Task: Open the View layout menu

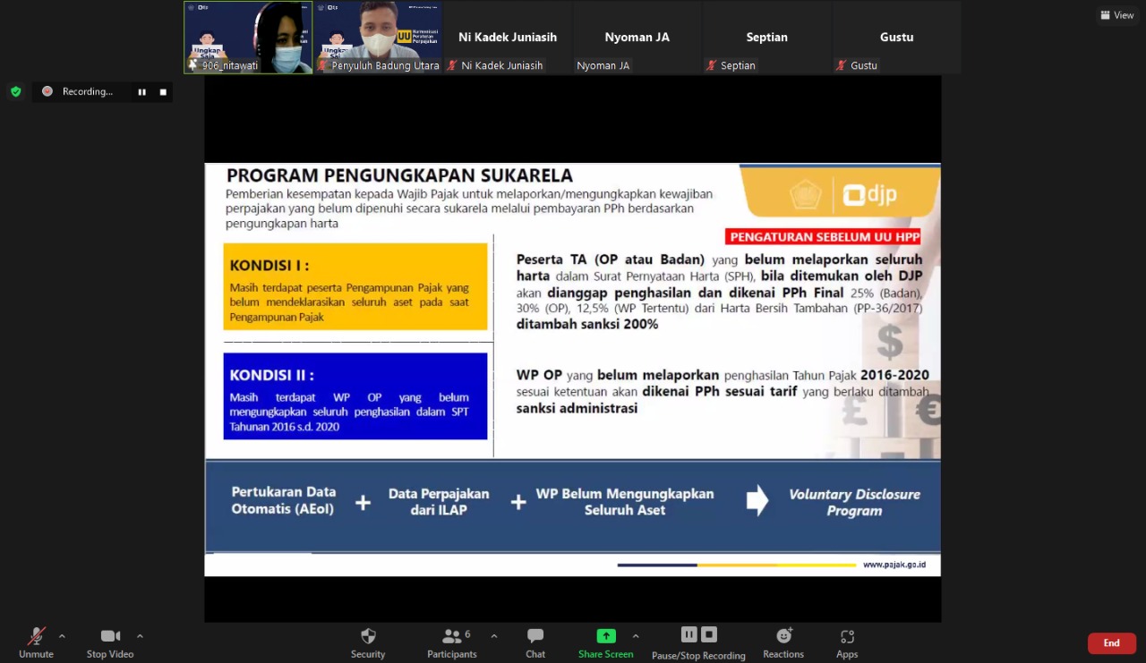Action: (1117, 15)
